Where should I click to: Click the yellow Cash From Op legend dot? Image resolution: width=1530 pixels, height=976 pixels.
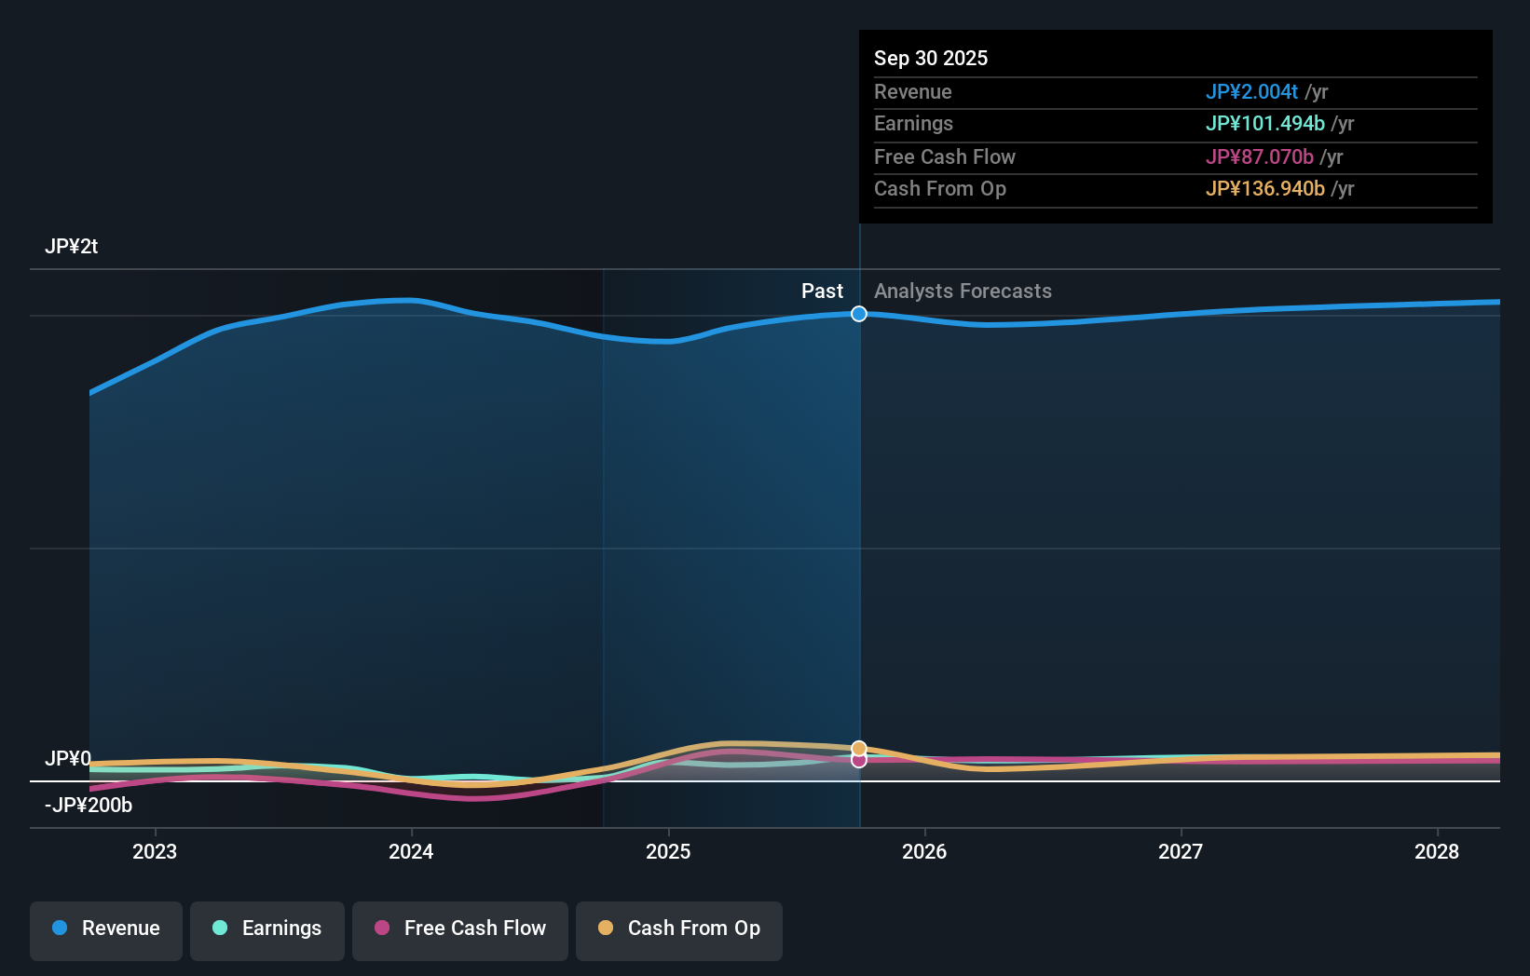pos(607,929)
